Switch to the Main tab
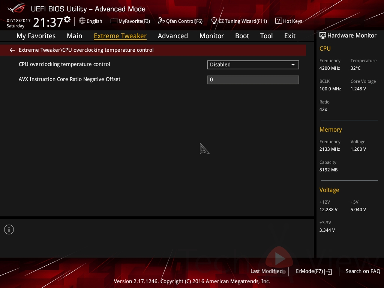384x288 pixels. (75, 36)
